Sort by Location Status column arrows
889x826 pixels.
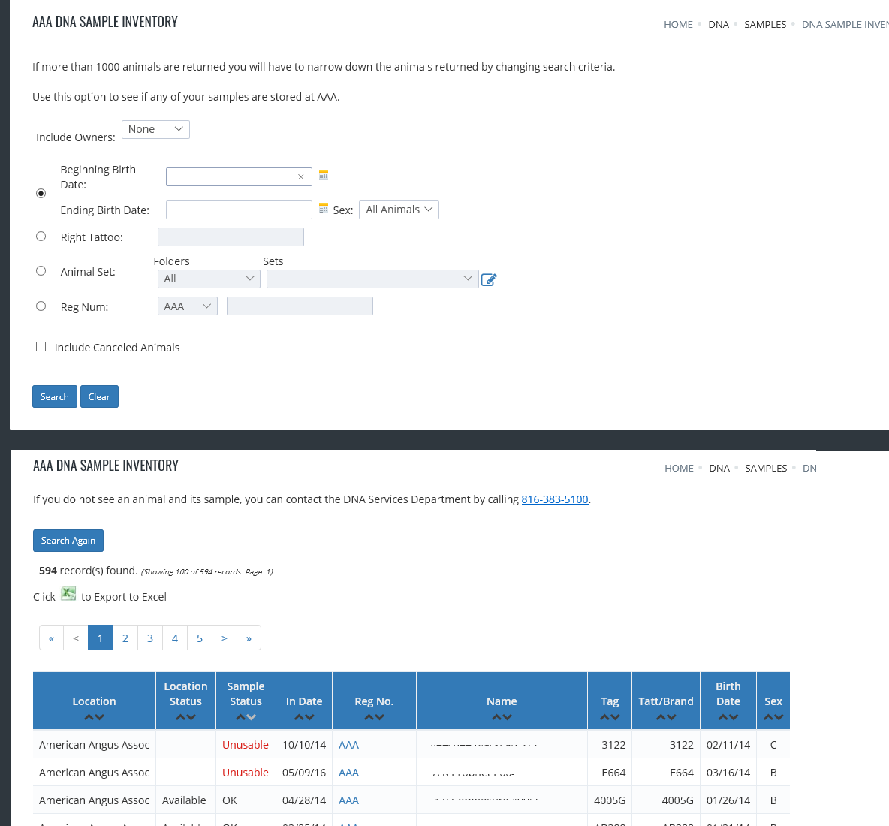pyautogui.click(x=185, y=717)
